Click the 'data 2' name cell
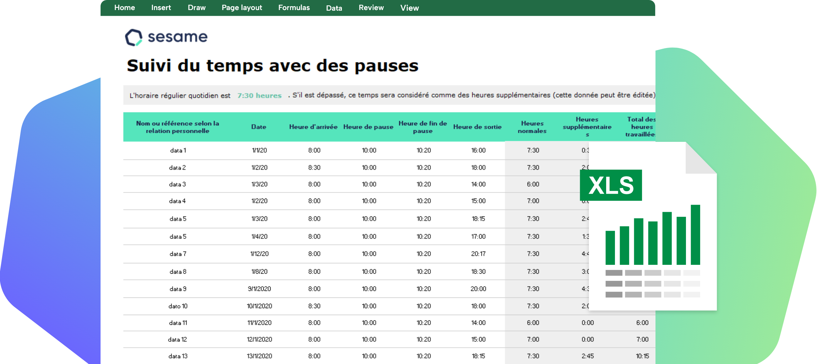This screenshot has width=817, height=364. [x=177, y=167]
